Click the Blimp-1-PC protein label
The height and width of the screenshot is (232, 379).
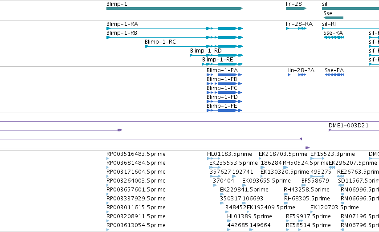(222, 88)
